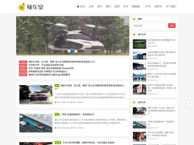194x145 pixels.
Task: Open hot article 新款博越将于6月正式上市
Action: [162, 41]
